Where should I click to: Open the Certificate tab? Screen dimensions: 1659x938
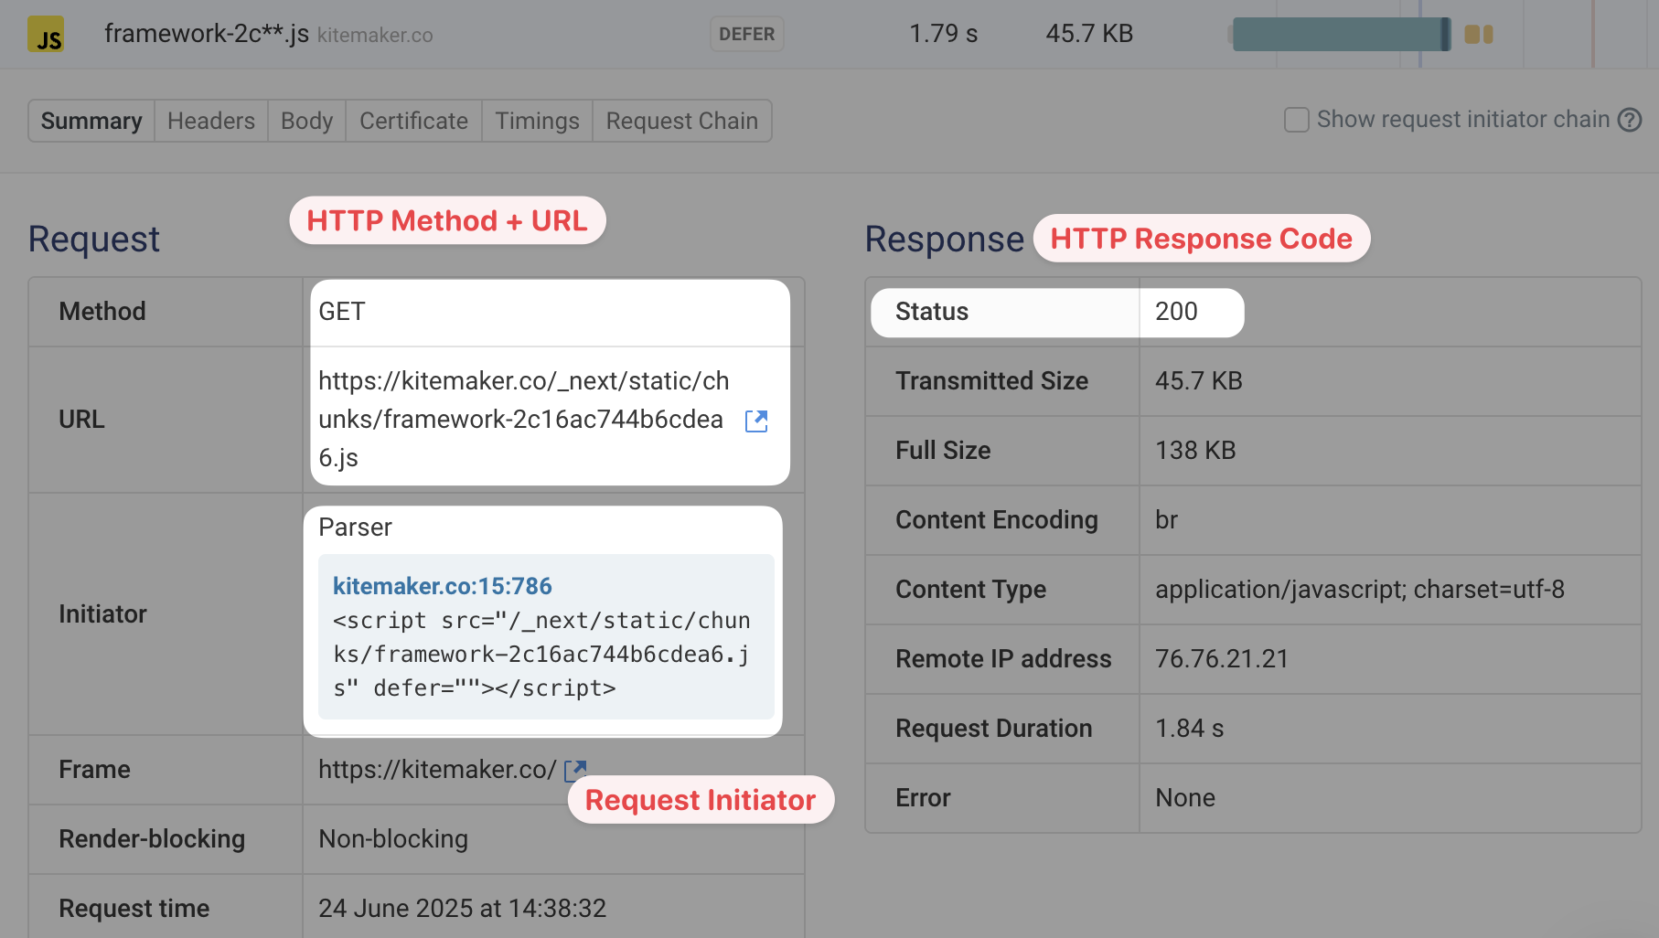click(413, 121)
